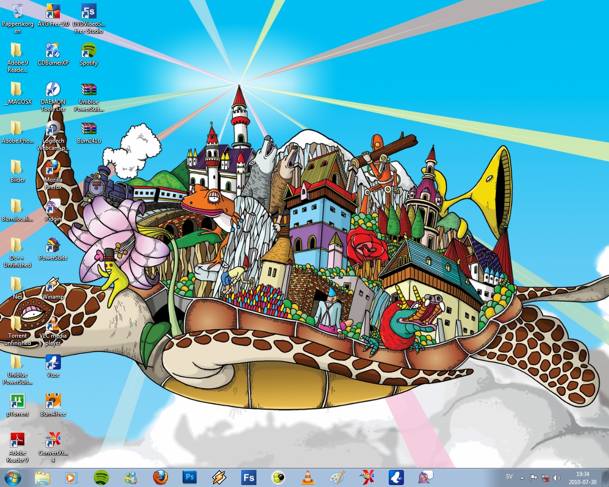Screen dimensions: 609x487
Task: Show hidden system tray icons
Action: [522, 477]
